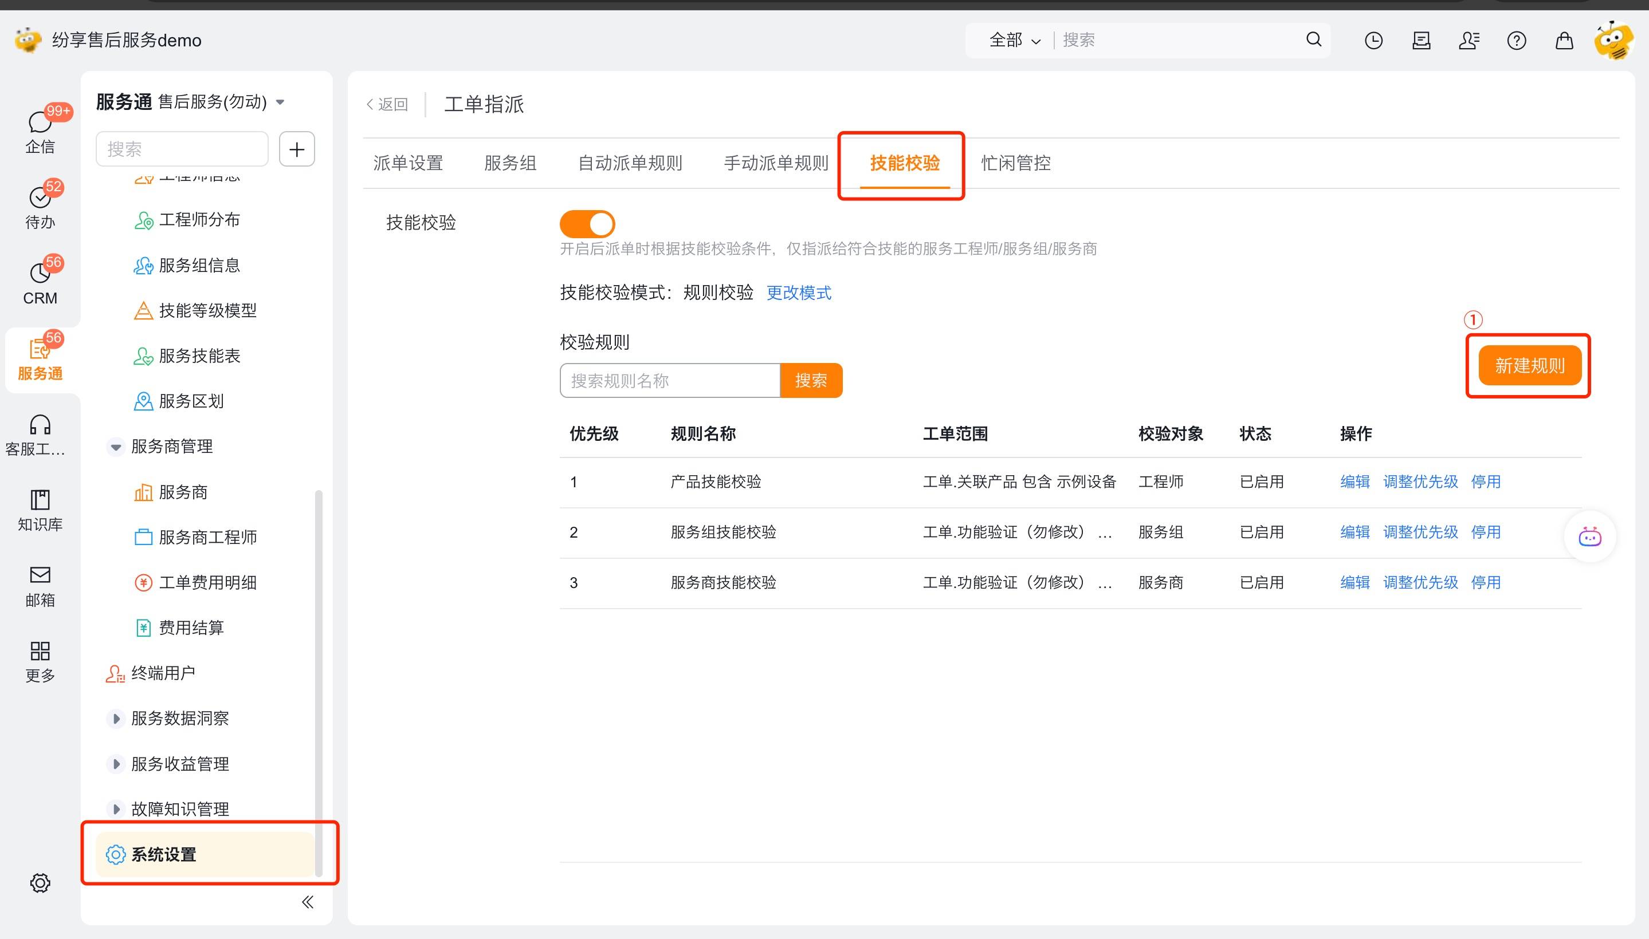Switch to the 忙闲管控 tab
The width and height of the screenshot is (1649, 939).
[x=1015, y=163]
